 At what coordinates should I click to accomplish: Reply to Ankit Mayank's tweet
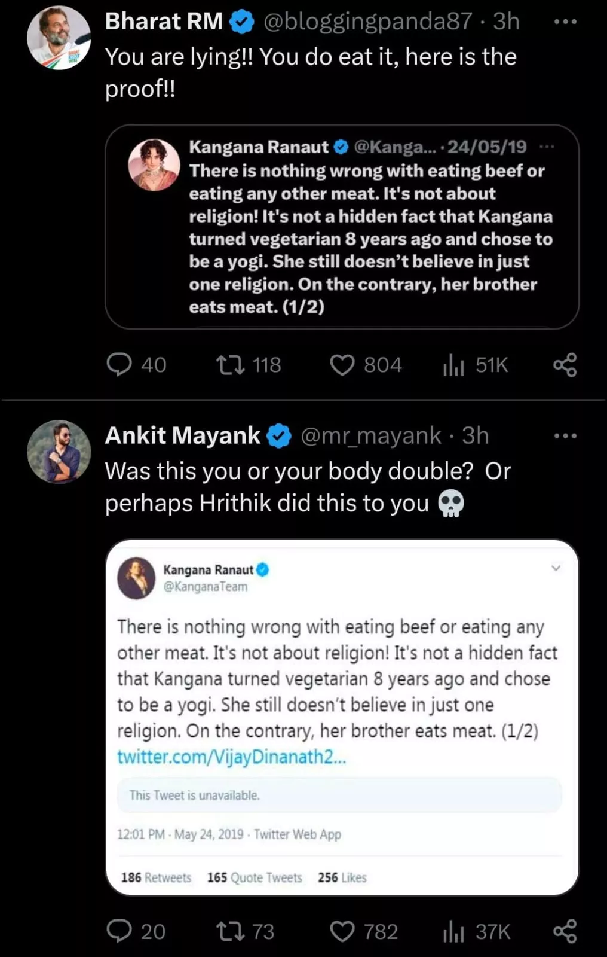coord(119,931)
